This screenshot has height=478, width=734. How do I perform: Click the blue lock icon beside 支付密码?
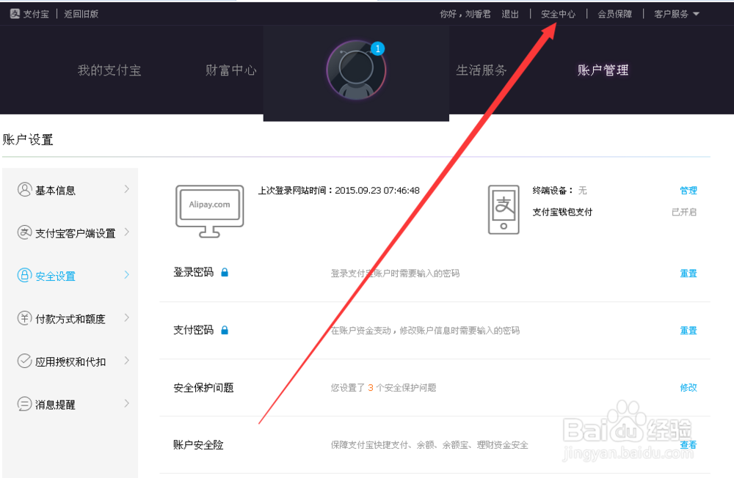tap(225, 330)
